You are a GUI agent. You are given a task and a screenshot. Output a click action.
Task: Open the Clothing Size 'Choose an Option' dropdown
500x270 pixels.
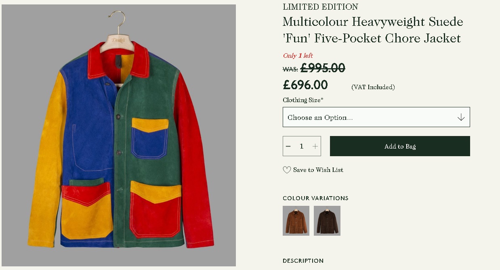[x=376, y=117]
